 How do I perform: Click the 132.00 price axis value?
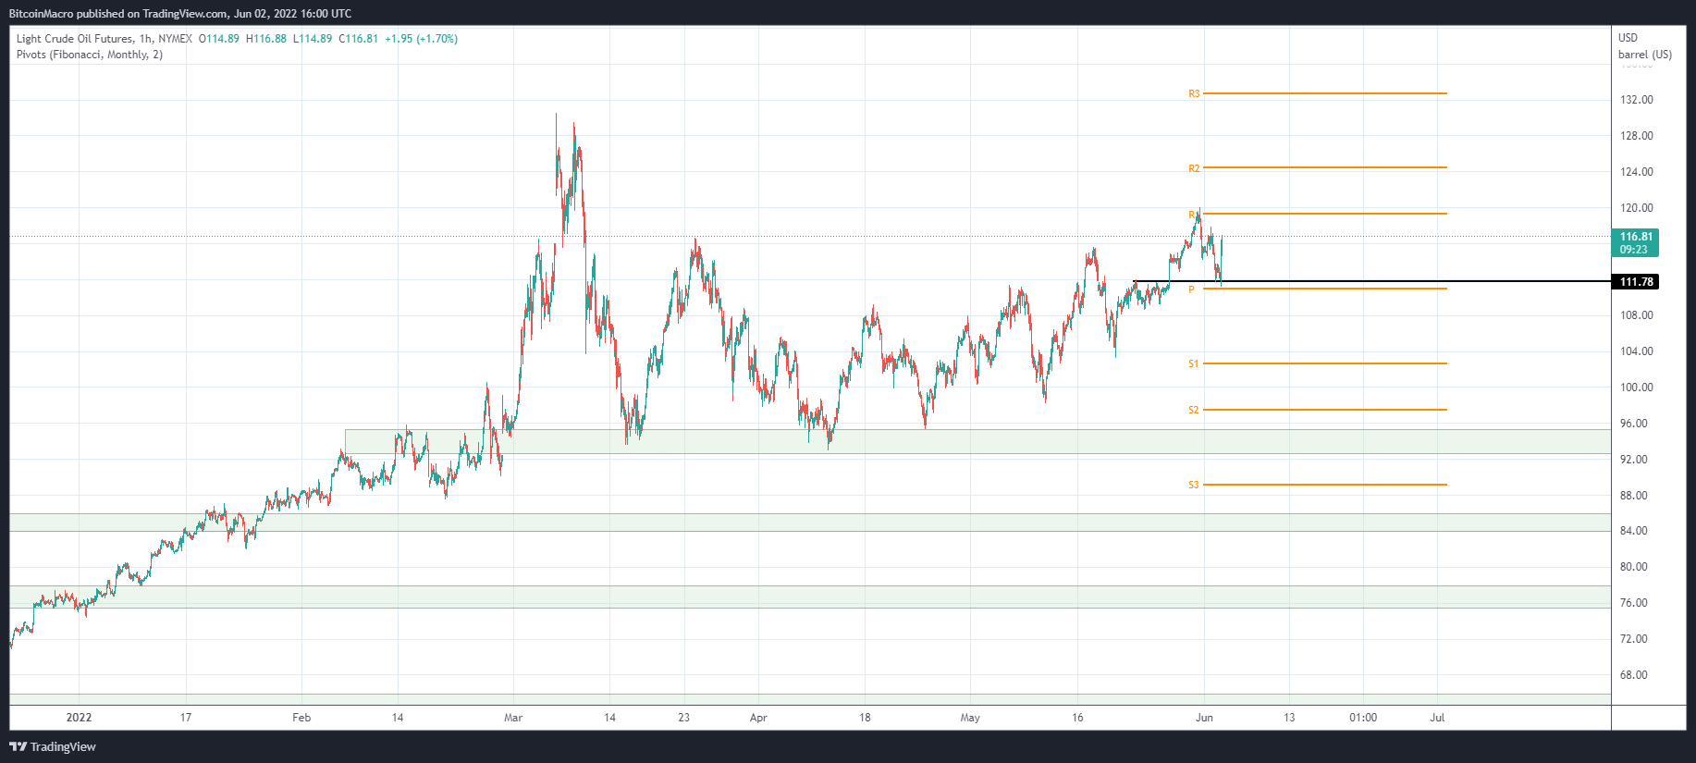(x=1636, y=100)
